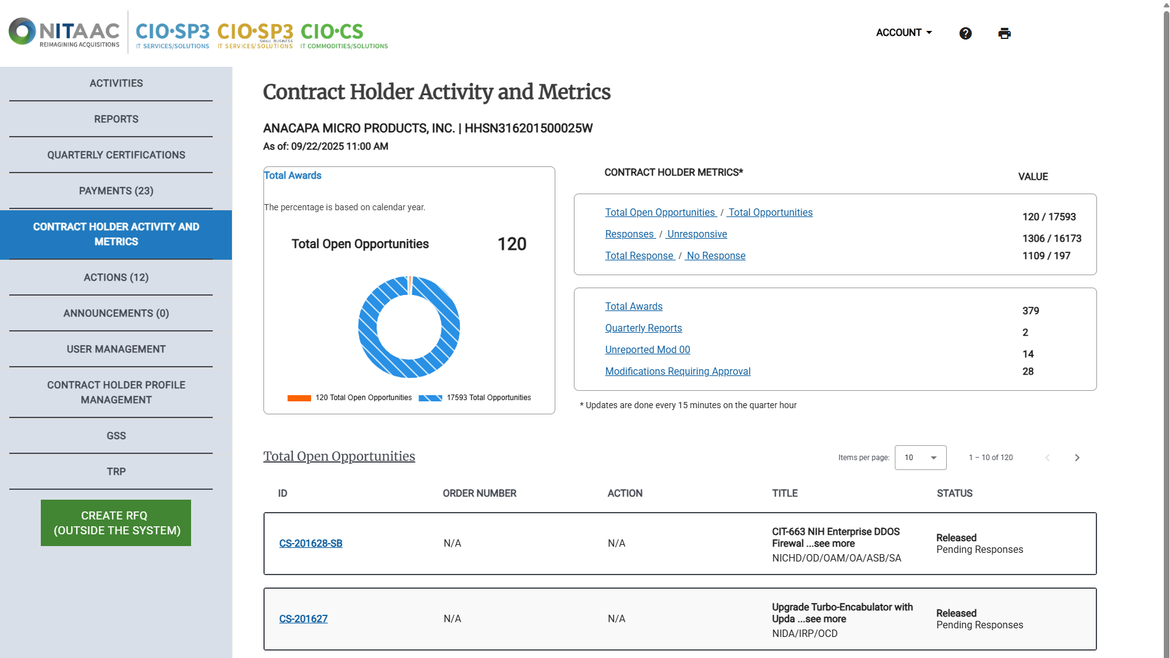Click the page scrollbar on the right
Viewport: 1170px width, 658px height.
point(1166,309)
